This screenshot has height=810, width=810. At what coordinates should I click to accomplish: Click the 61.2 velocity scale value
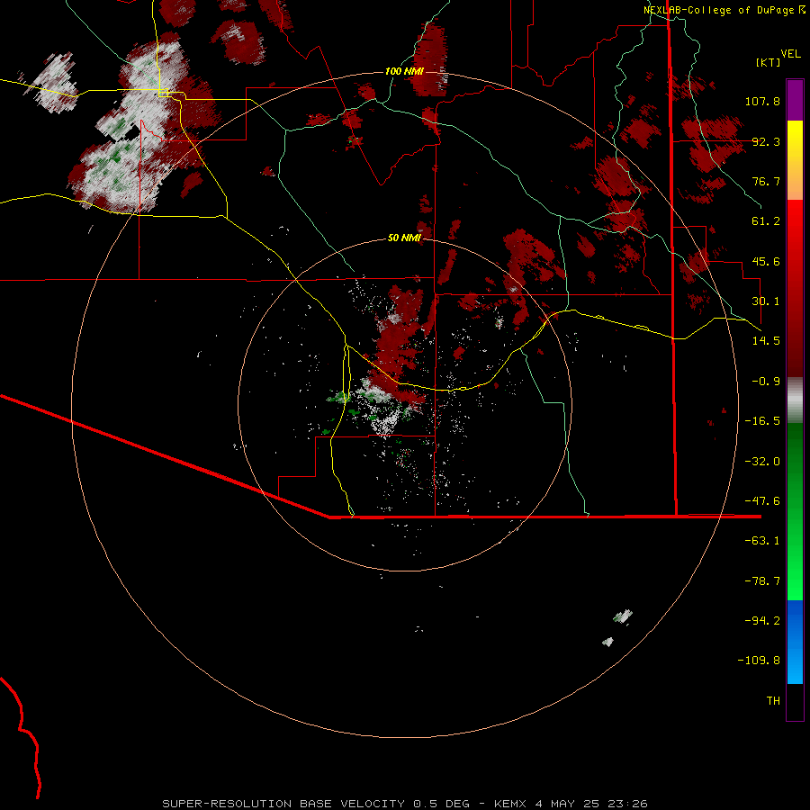766,221
